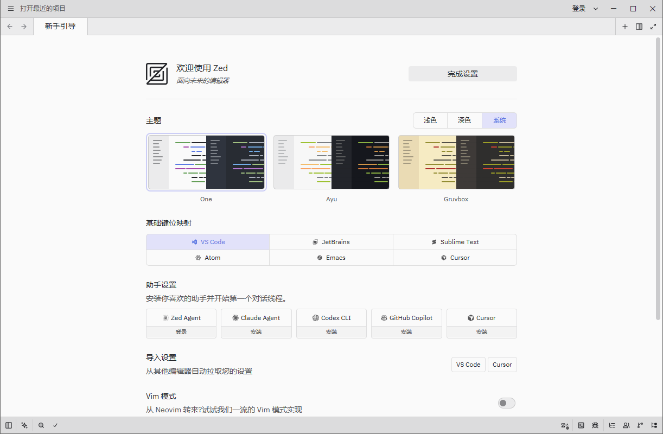Click the checkmark diagnostics icon
The image size is (663, 434).
[55, 425]
